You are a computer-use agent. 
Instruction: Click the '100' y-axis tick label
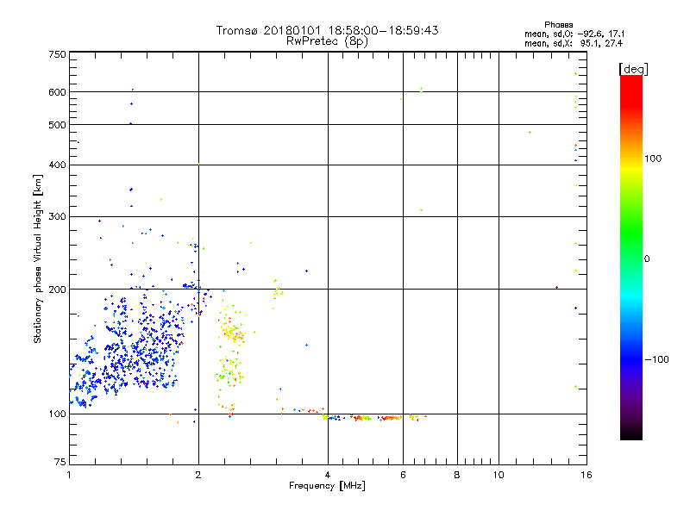tap(57, 414)
